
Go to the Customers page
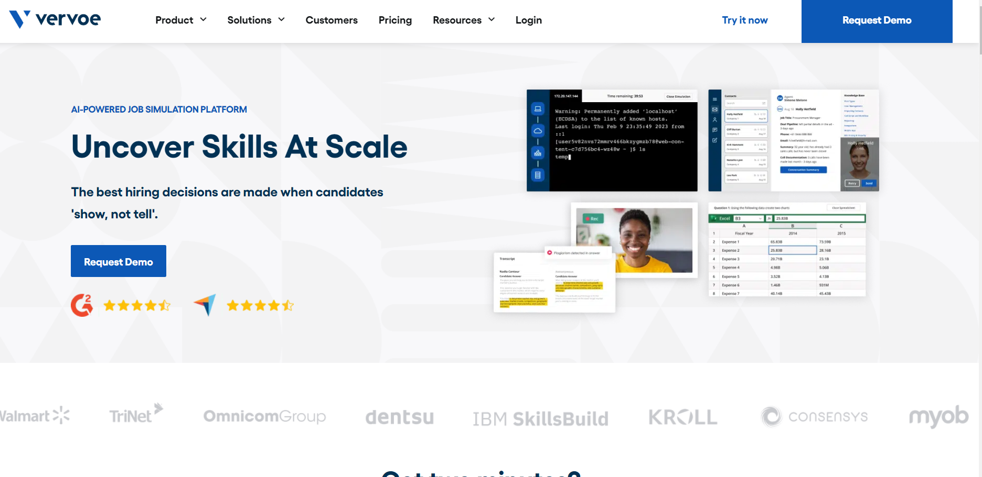tap(332, 20)
